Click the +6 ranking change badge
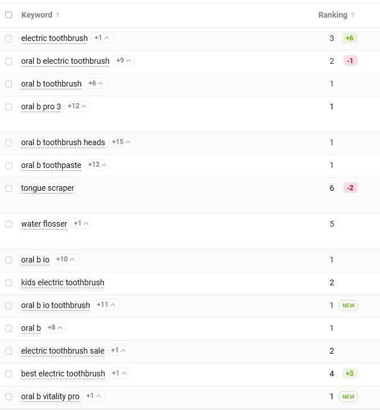Viewport: 380px width, 410px height. tap(350, 38)
